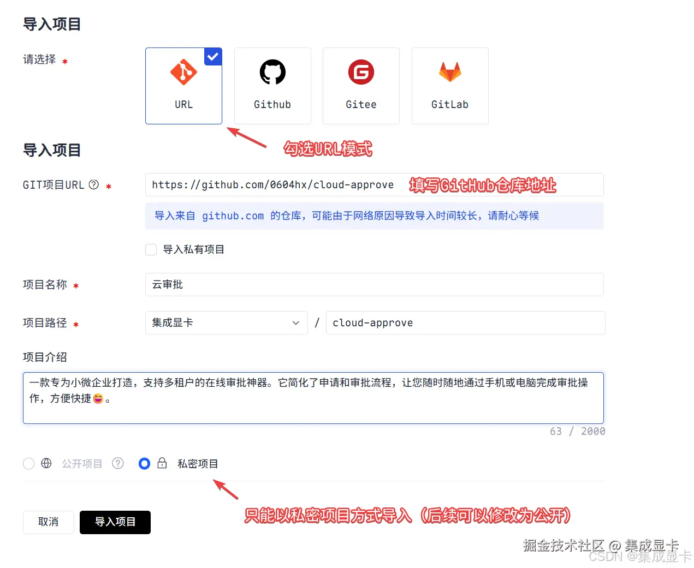Click the help icon beside GIT项目URL
Screen dimensions: 694x568
point(94,184)
